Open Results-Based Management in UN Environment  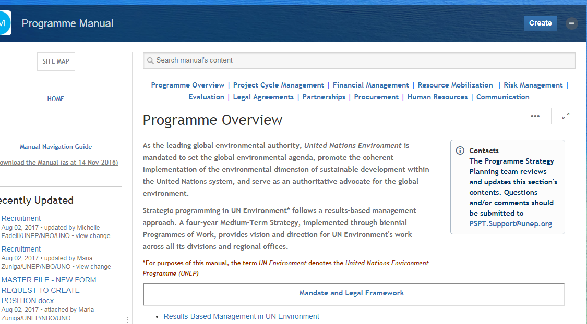[242, 316]
